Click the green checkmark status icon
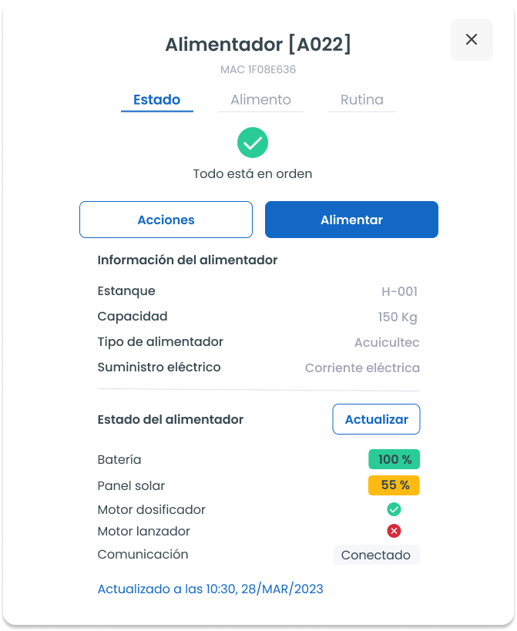This screenshot has height=631, width=517. [253, 143]
